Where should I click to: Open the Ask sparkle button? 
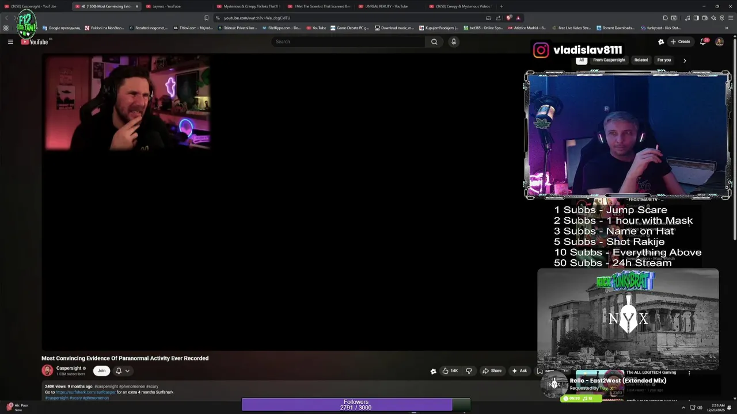pyautogui.click(x=519, y=371)
